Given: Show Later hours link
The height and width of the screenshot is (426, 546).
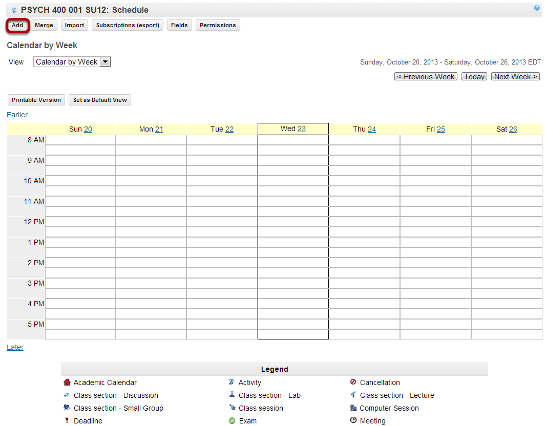Looking at the screenshot, I should click(15, 347).
